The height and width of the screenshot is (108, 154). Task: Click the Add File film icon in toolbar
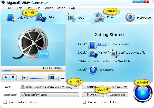pyautogui.click(x=11, y=17)
